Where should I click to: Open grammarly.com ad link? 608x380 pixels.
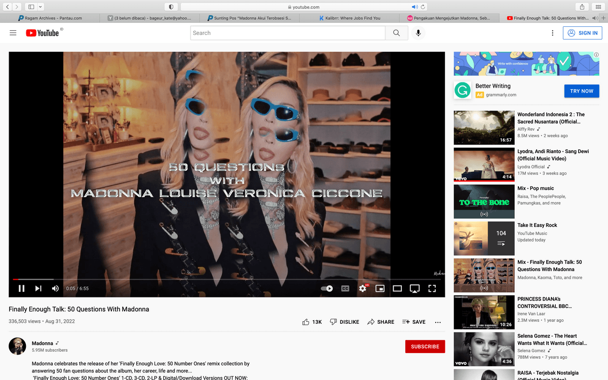(x=501, y=95)
